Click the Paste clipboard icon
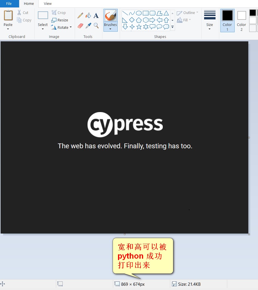 [x=8, y=15]
